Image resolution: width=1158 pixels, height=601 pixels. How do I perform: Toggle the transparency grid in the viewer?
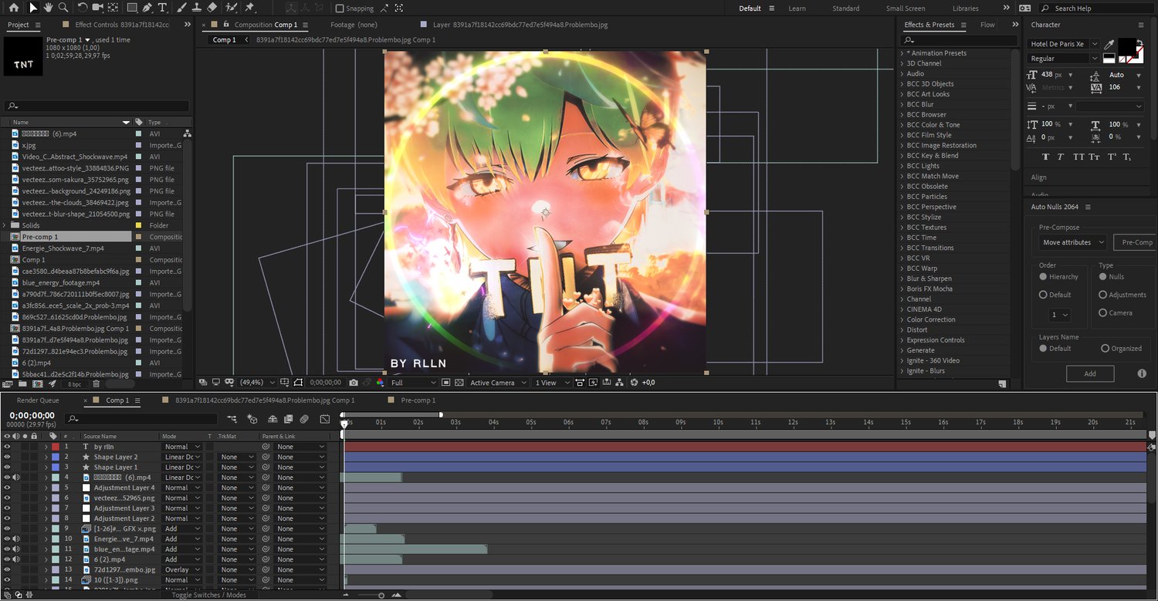(459, 383)
